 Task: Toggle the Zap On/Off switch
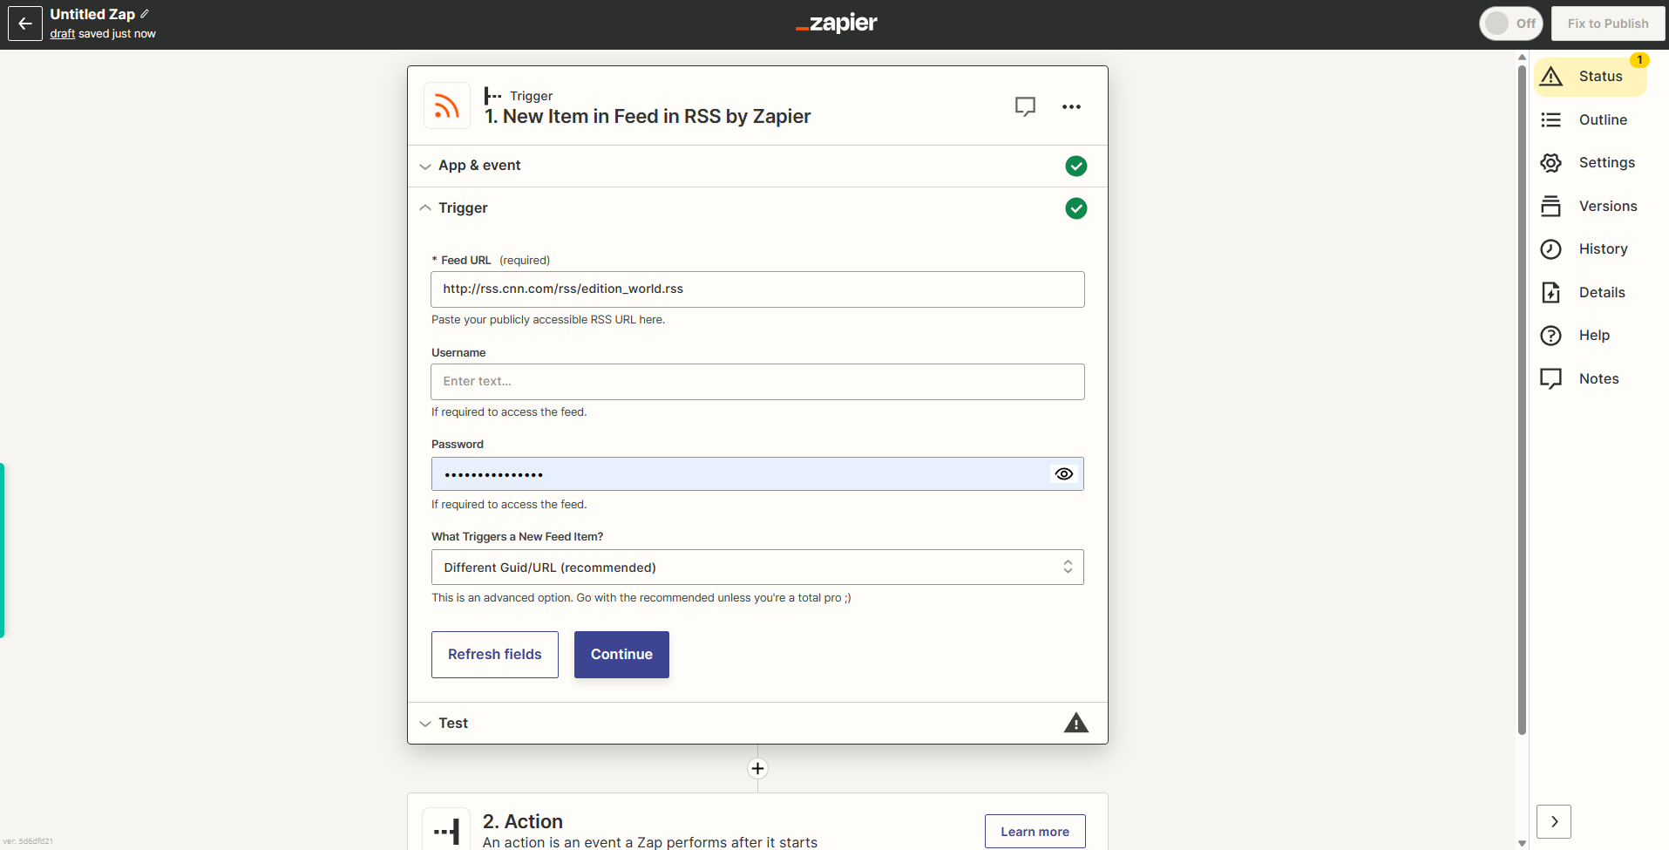coord(1511,24)
